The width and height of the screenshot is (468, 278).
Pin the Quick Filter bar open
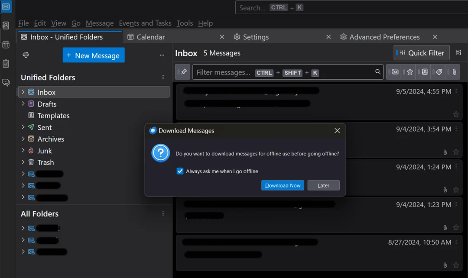(182, 72)
